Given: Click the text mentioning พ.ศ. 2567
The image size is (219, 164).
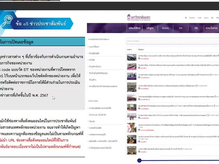Looking at the screenshot, I should pos(24,95).
